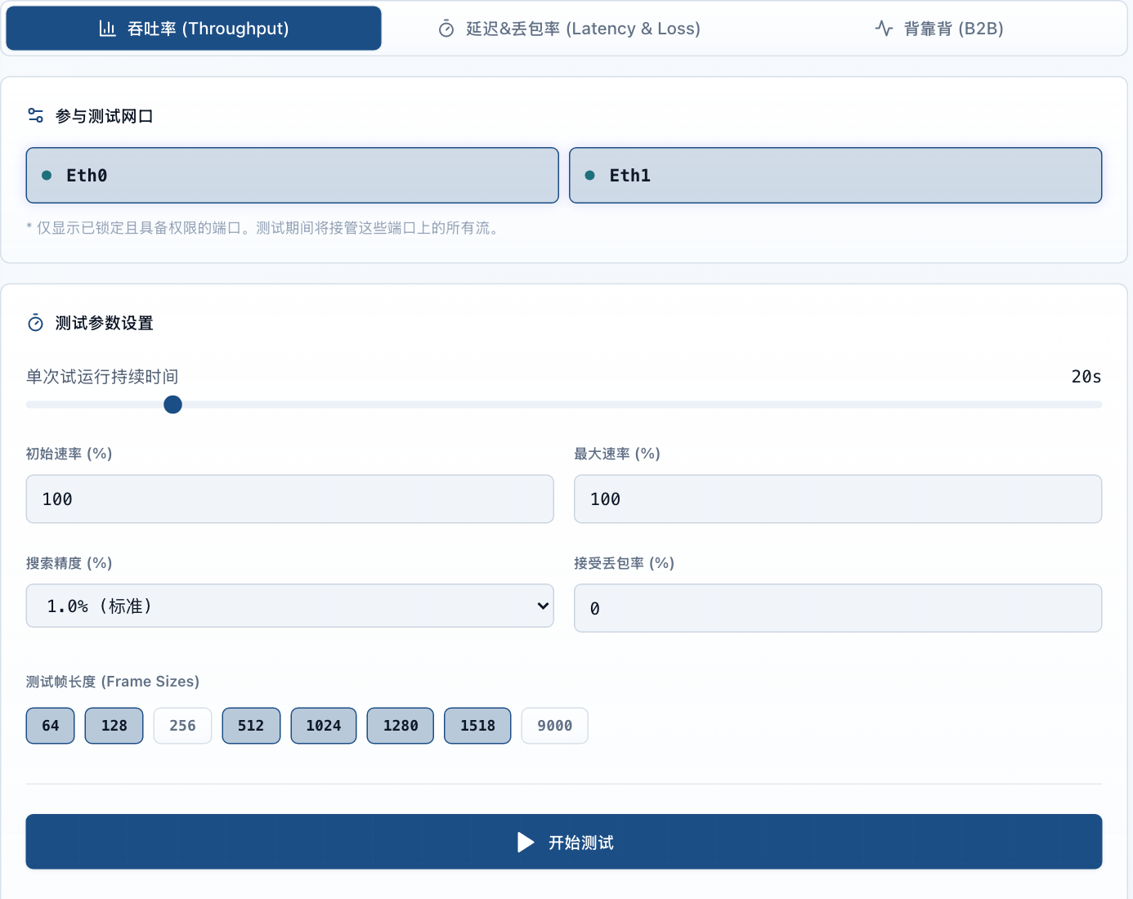
Task: Open the 背靠背 (B2B) tab
Action: pyautogui.click(x=938, y=29)
